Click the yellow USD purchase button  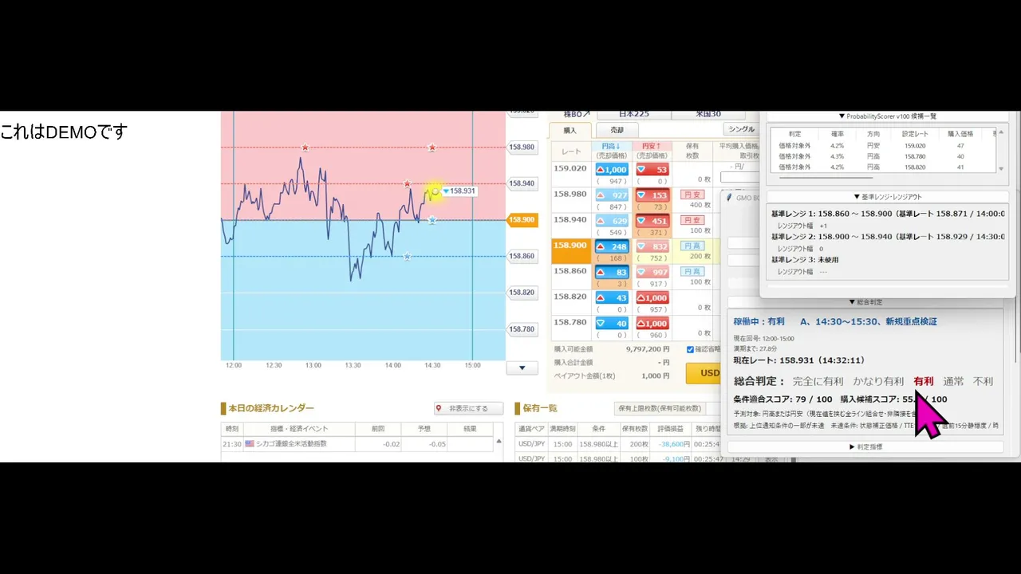703,373
